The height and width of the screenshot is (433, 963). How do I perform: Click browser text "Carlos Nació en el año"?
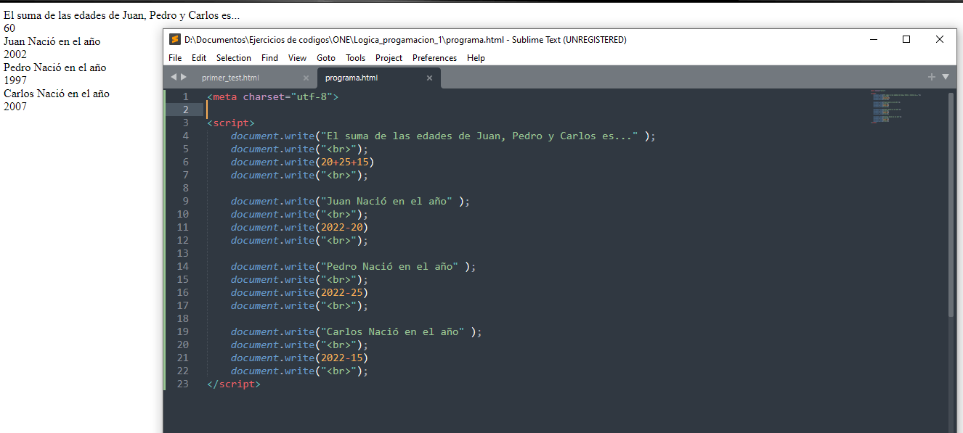click(57, 94)
